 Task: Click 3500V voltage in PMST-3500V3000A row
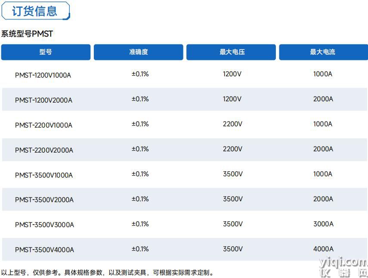click(233, 224)
